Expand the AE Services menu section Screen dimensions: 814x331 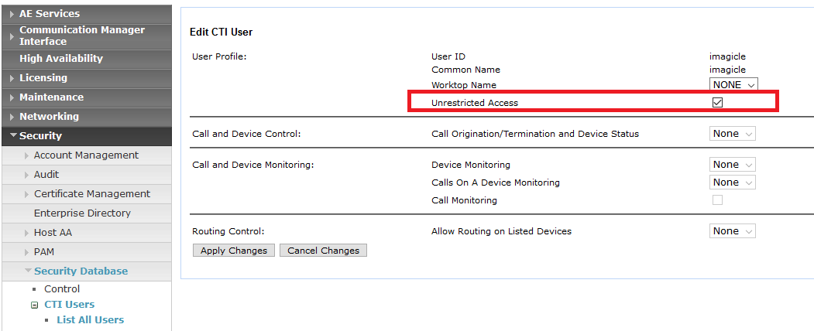click(x=49, y=13)
